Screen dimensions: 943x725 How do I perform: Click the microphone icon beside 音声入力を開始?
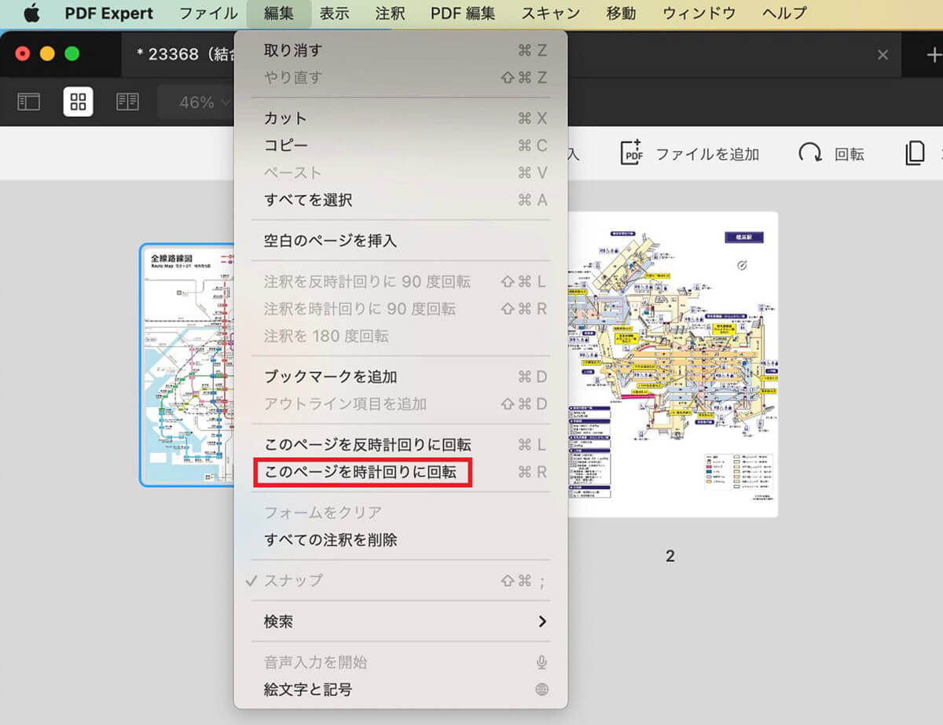pos(541,662)
